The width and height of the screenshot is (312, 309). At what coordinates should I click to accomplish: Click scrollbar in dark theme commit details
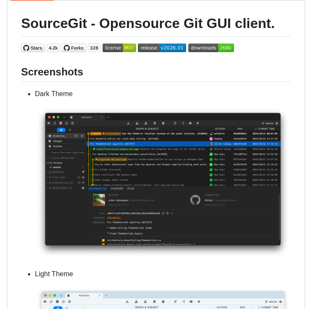coord(279,217)
